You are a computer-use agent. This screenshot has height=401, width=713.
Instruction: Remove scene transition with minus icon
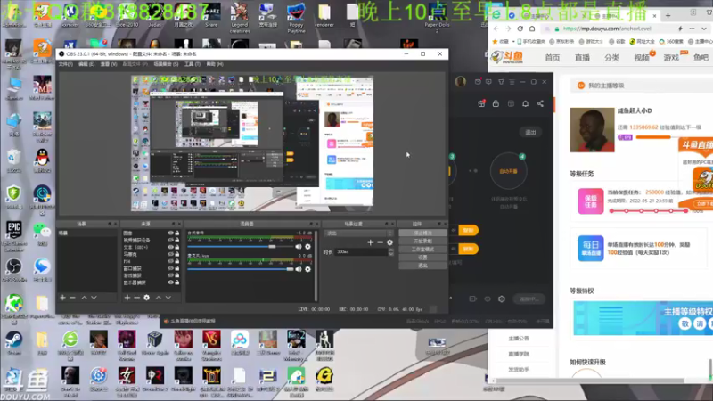pyautogui.click(x=381, y=242)
